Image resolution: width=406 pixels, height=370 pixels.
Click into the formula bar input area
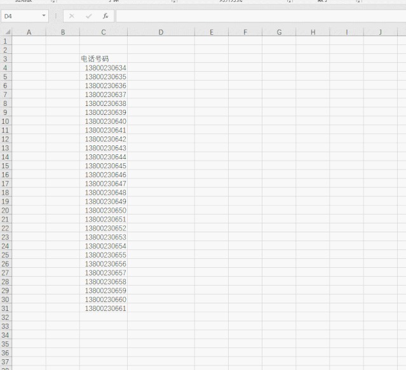(x=254, y=16)
